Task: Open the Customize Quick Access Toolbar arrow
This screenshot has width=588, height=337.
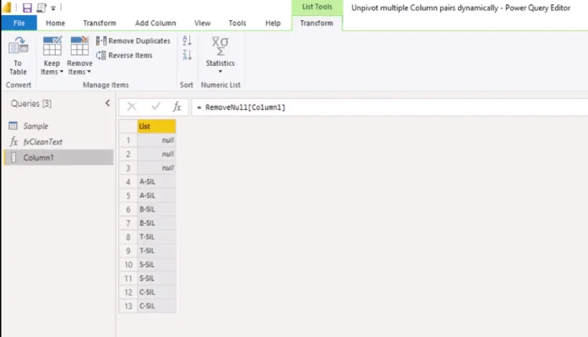Action: (x=53, y=8)
